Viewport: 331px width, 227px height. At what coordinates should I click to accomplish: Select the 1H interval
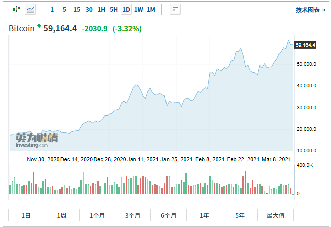[101, 9]
